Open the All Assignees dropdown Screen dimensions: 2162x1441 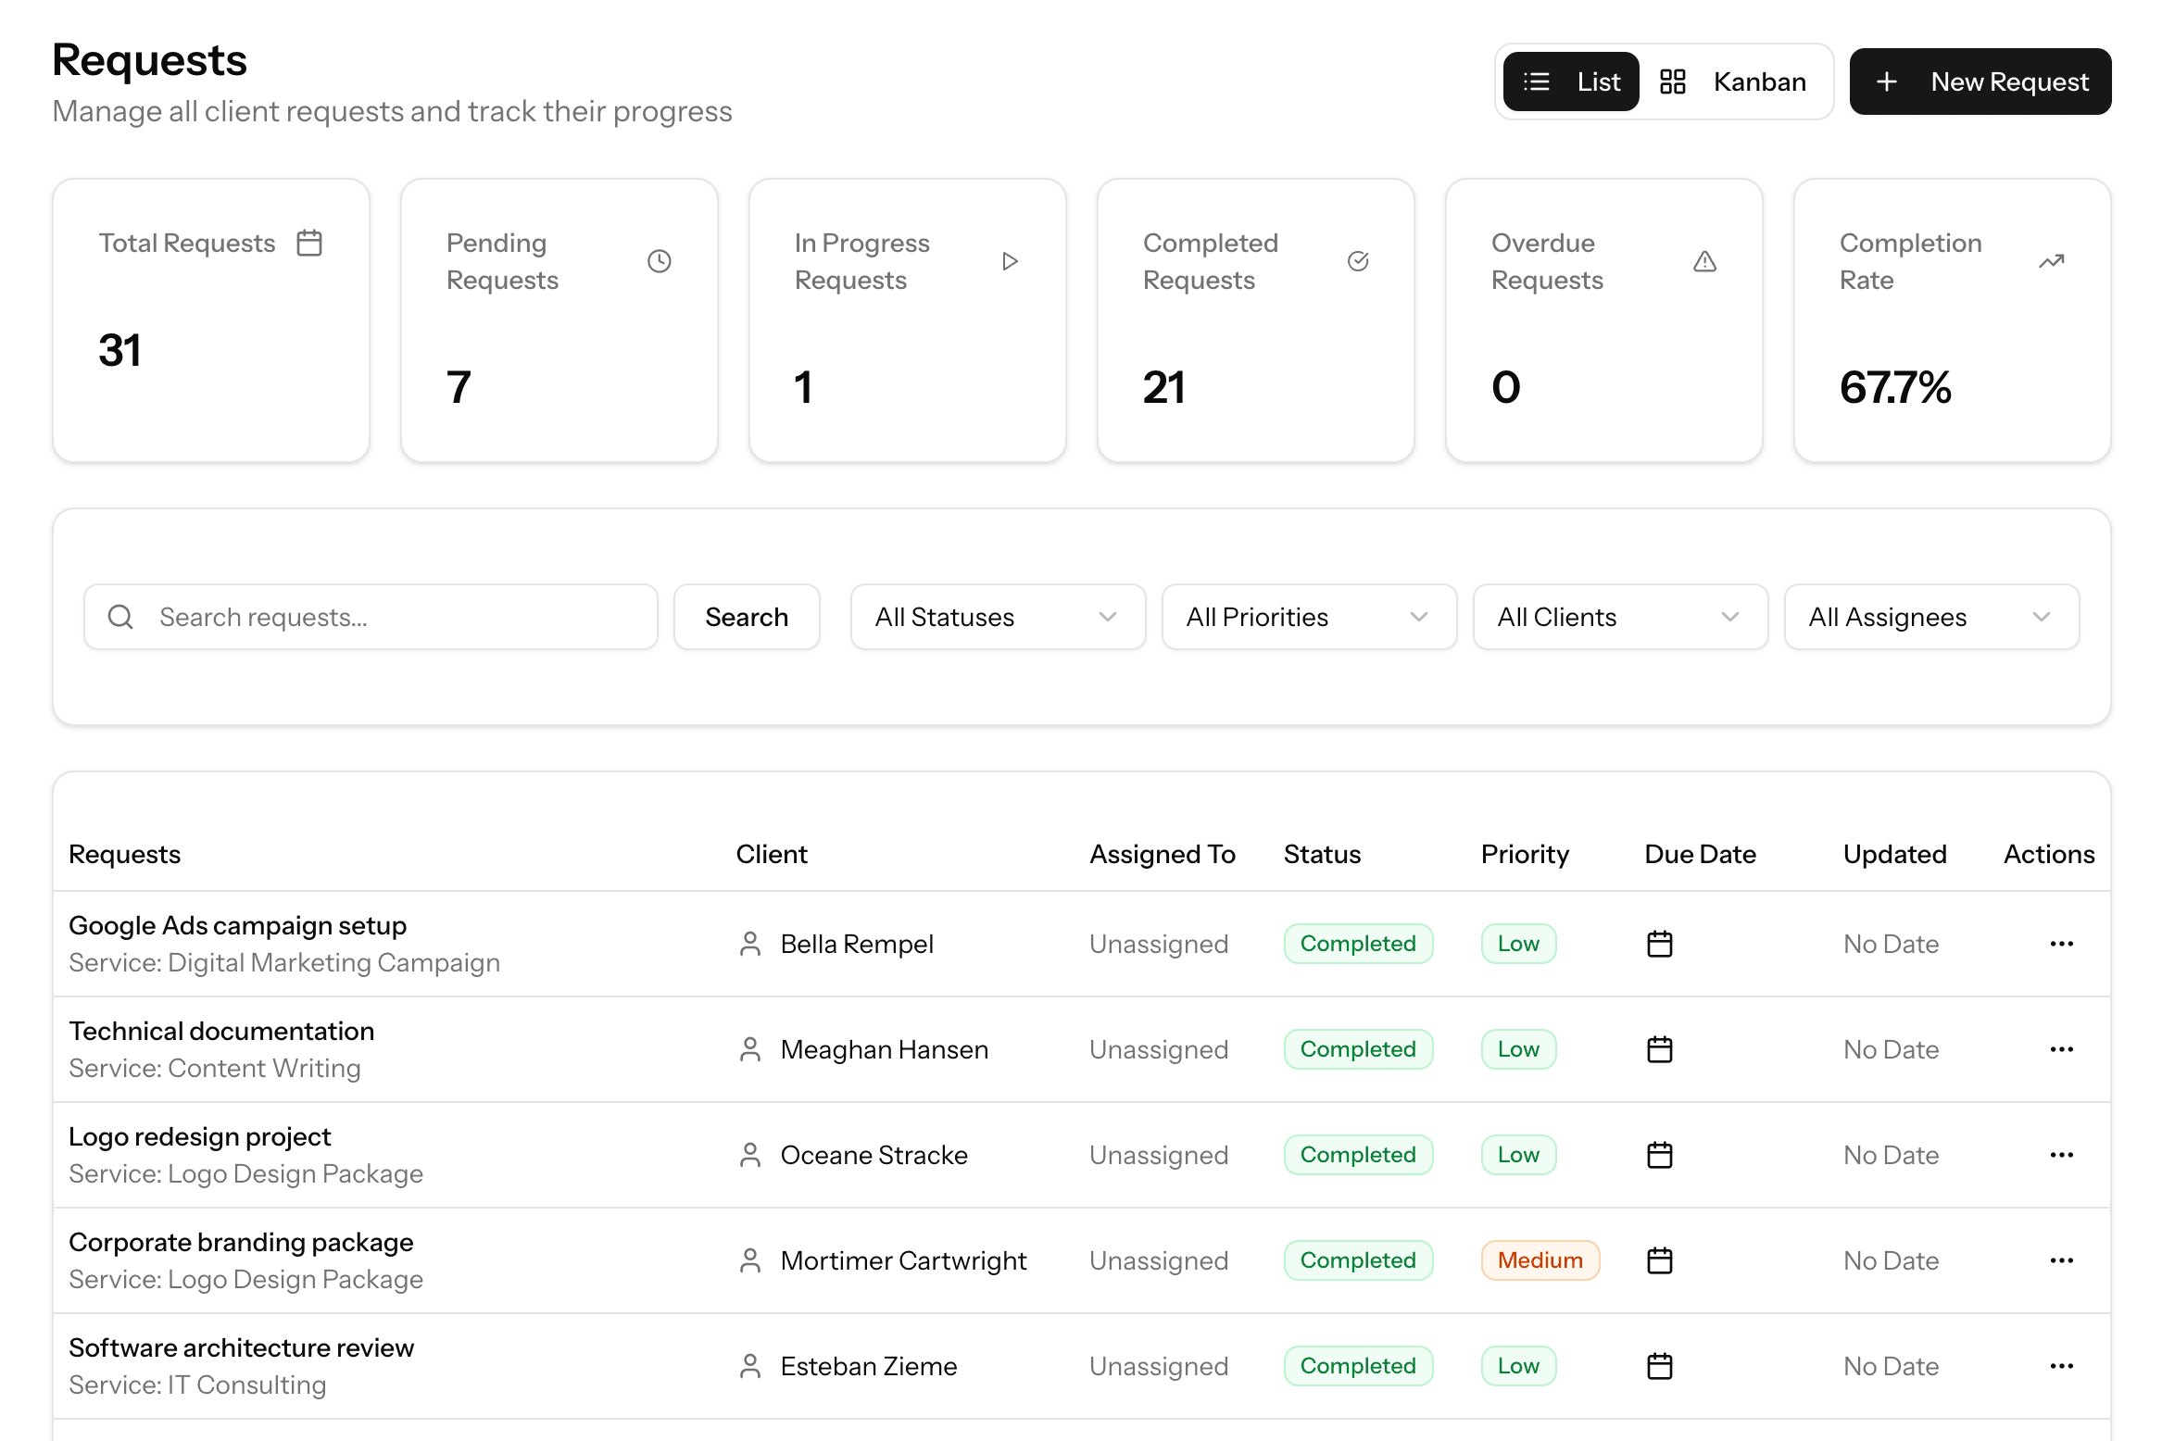(x=1930, y=616)
